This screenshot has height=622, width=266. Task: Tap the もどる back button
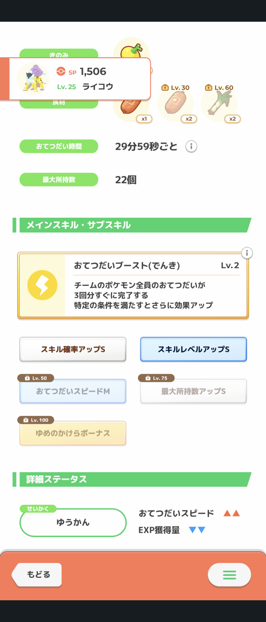point(37,575)
